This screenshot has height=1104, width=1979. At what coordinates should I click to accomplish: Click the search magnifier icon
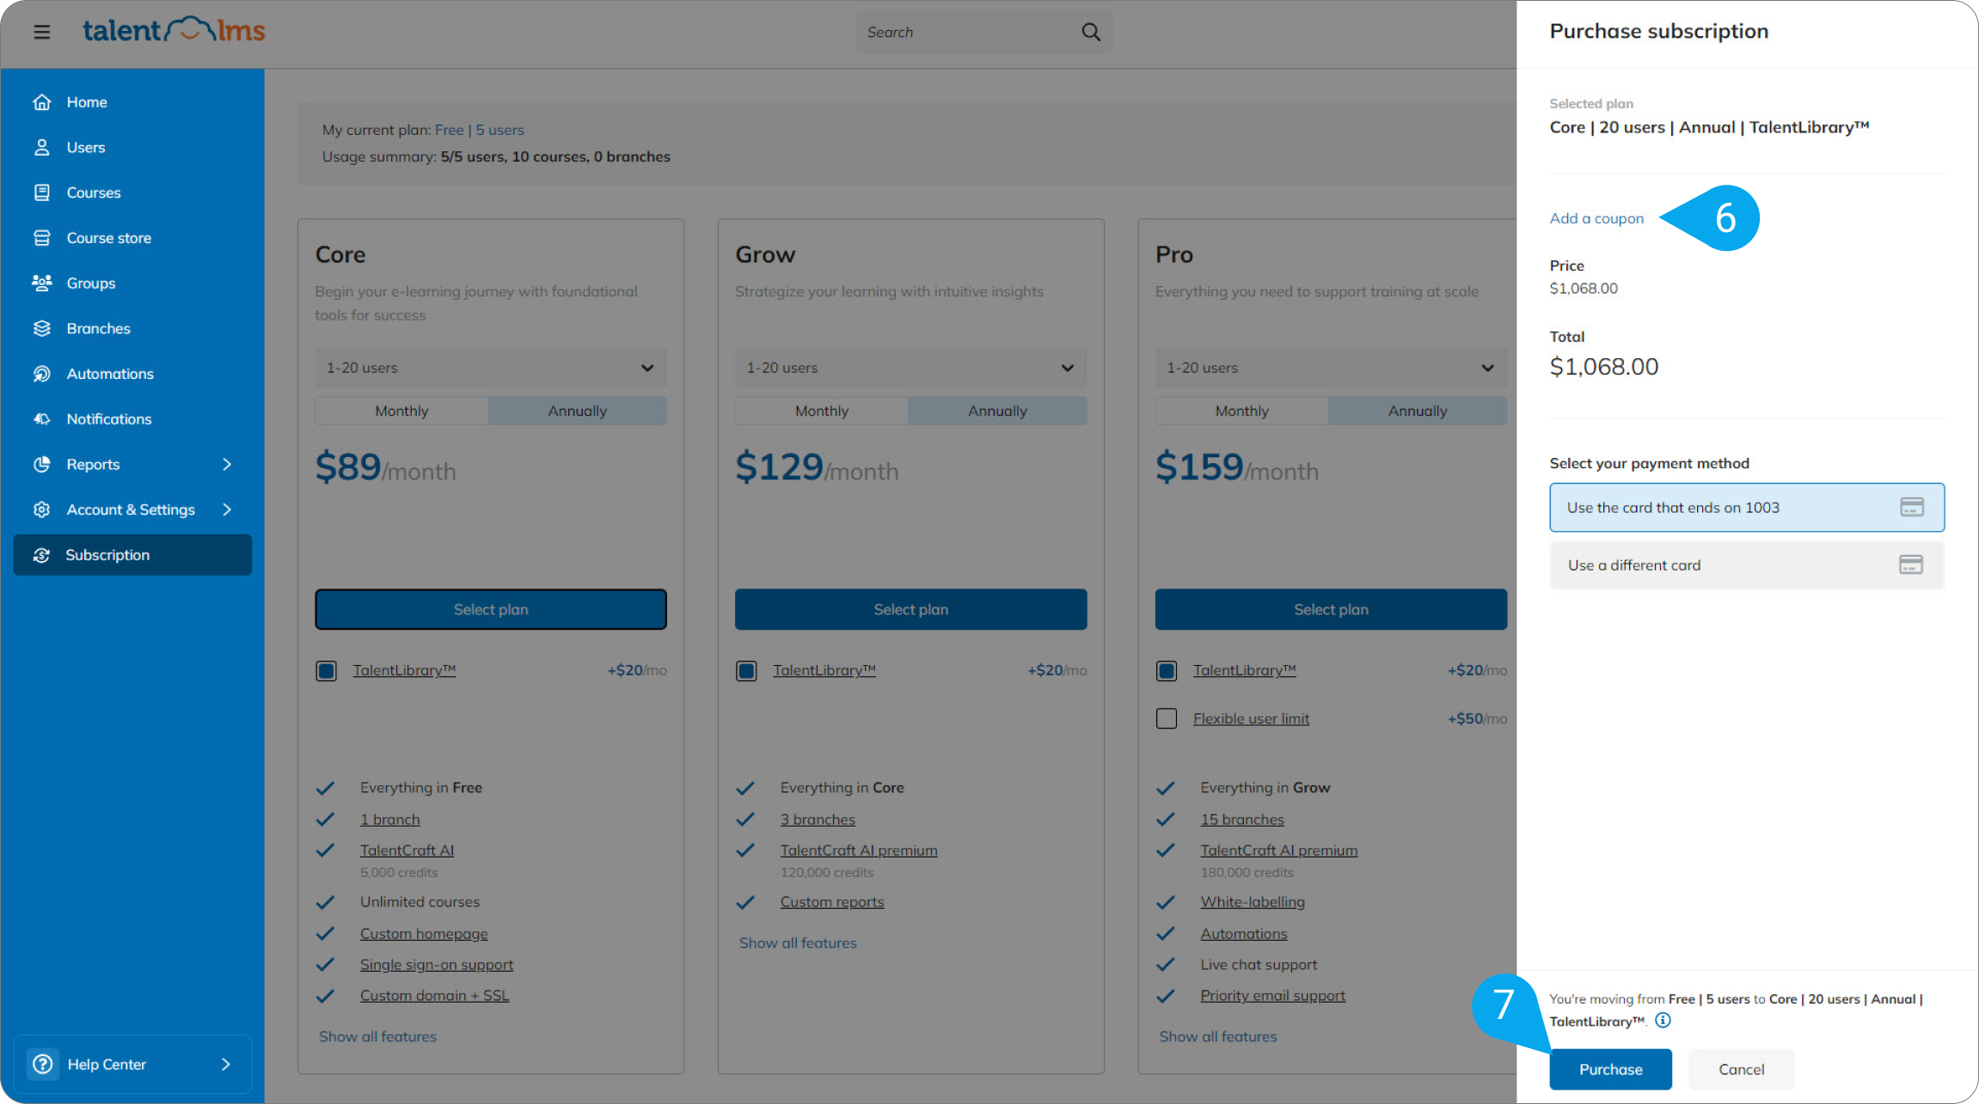tap(1090, 32)
